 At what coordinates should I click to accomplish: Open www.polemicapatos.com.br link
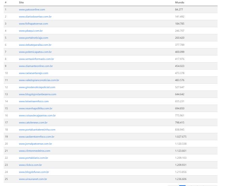click(x=35, y=52)
